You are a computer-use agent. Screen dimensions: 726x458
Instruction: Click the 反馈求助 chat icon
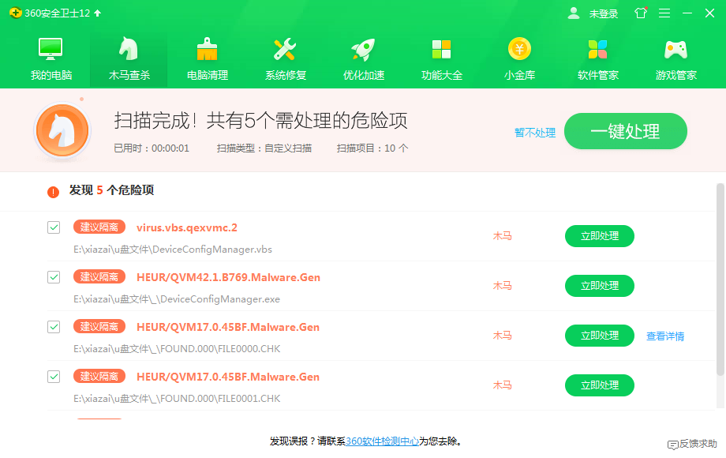point(673,445)
